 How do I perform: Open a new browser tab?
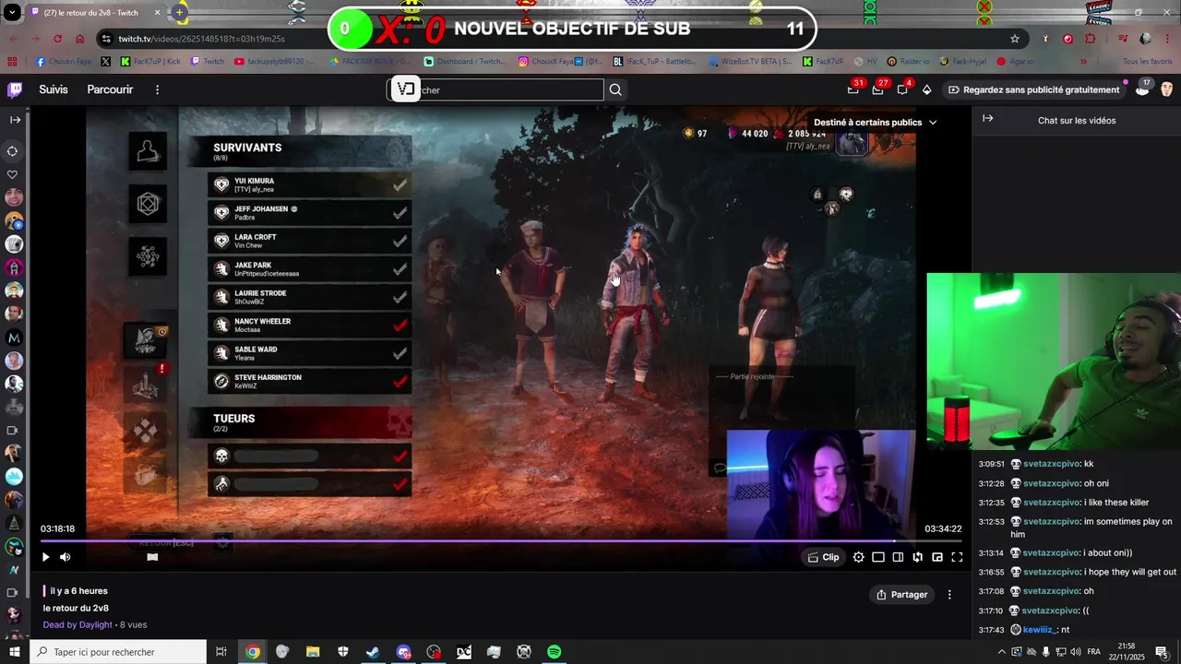tap(179, 12)
